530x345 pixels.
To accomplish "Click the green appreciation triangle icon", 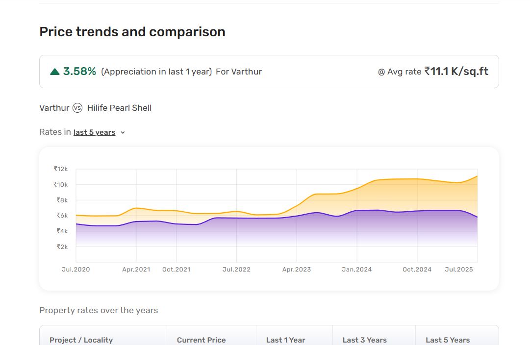I will point(55,72).
